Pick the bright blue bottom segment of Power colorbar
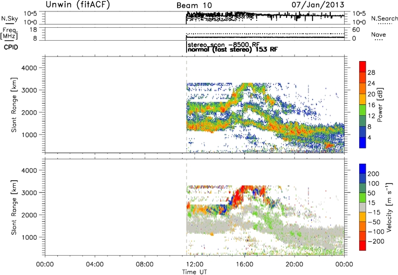This screenshot has width=398, height=275. (x=363, y=142)
